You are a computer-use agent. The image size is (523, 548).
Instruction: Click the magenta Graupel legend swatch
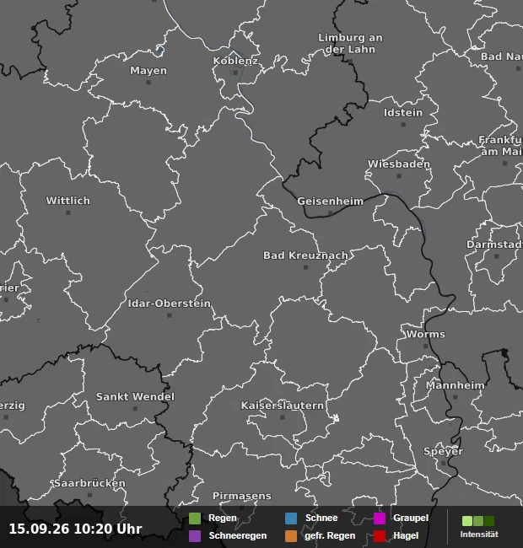(x=380, y=518)
